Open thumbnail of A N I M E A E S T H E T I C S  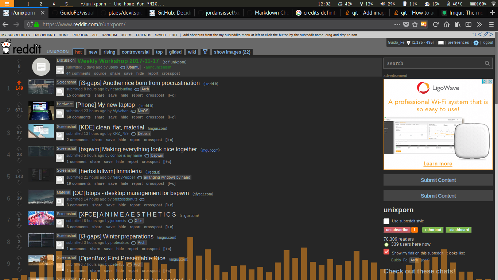click(41, 218)
